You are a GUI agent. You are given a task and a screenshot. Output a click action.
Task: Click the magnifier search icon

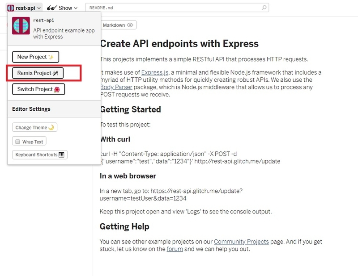coord(264,8)
